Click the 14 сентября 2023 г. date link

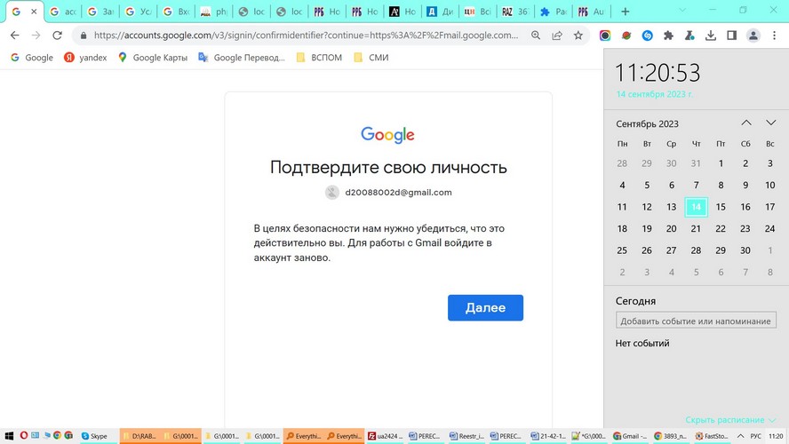point(654,94)
